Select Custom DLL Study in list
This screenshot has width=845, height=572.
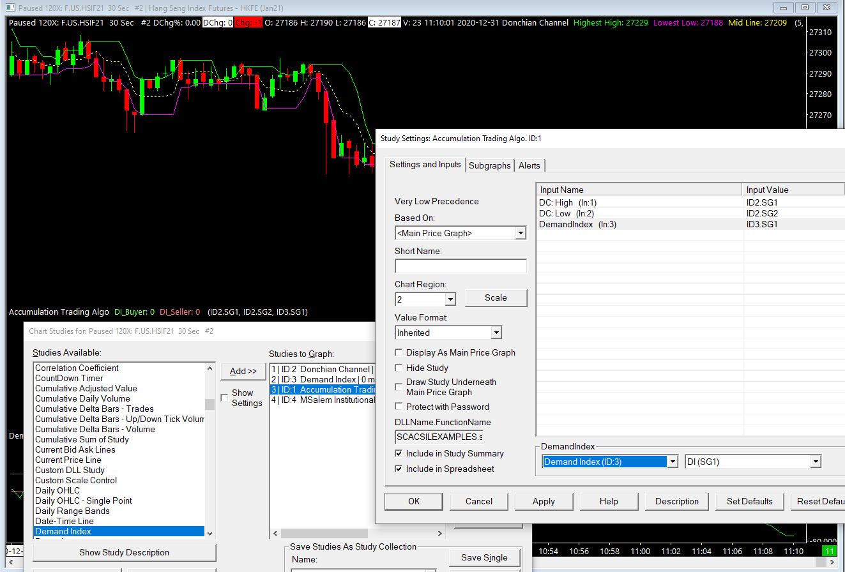[119, 470]
